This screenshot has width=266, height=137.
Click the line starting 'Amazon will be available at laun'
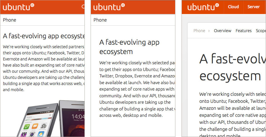tap(233, 108)
